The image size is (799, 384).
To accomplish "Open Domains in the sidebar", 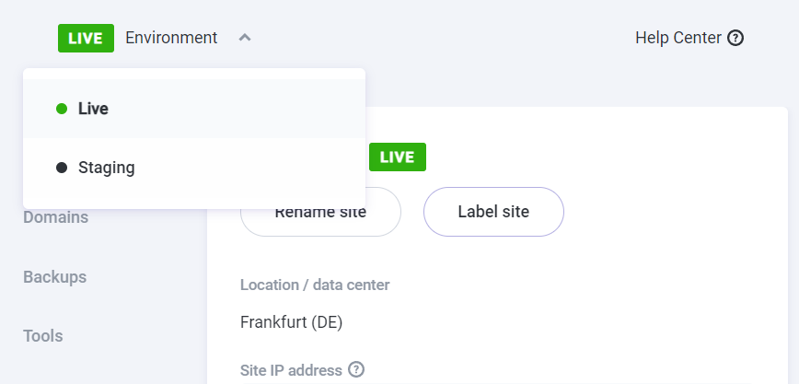I will [x=55, y=218].
